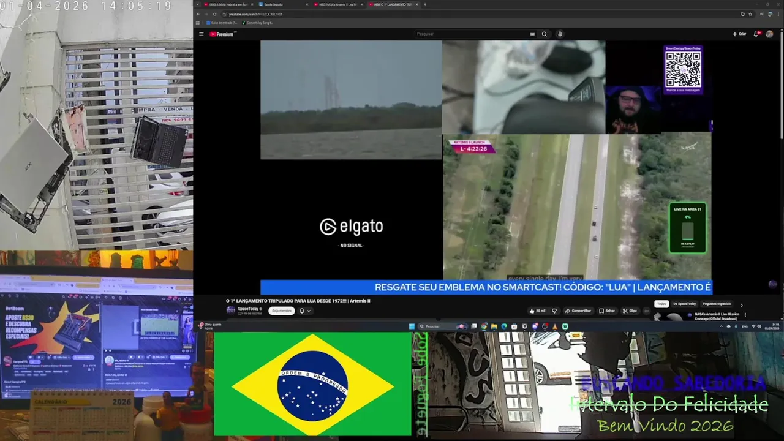
Task: Click the video player stream area
Action: pyautogui.click(x=486, y=167)
